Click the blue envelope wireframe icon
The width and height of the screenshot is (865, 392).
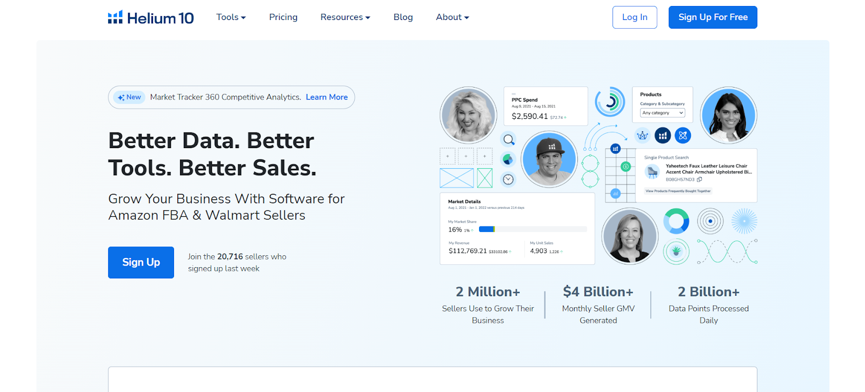pos(456,178)
